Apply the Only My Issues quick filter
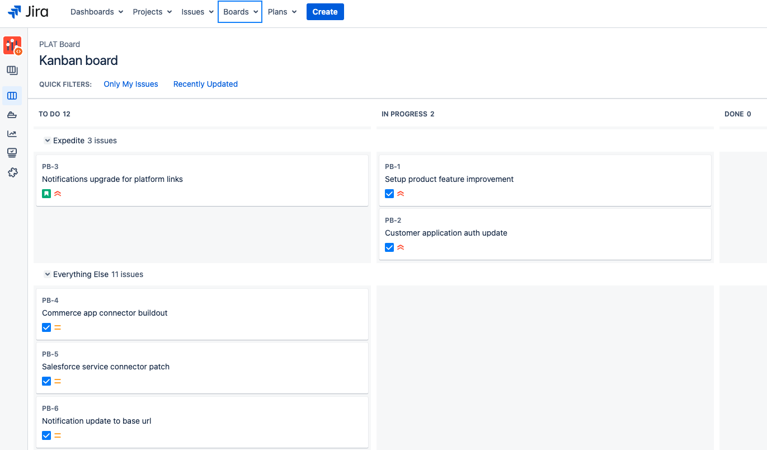This screenshot has height=450, width=767. (x=131, y=84)
